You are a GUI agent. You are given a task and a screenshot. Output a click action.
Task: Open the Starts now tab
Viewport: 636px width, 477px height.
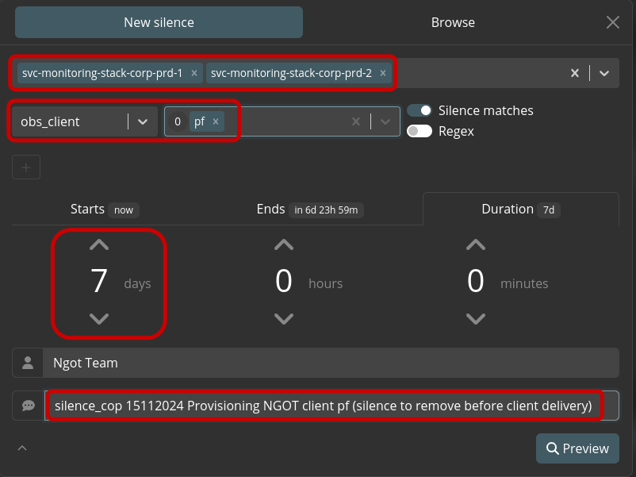click(x=105, y=210)
